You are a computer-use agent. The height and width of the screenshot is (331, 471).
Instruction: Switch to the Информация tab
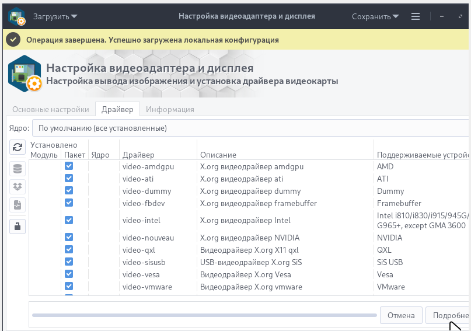click(170, 109)
